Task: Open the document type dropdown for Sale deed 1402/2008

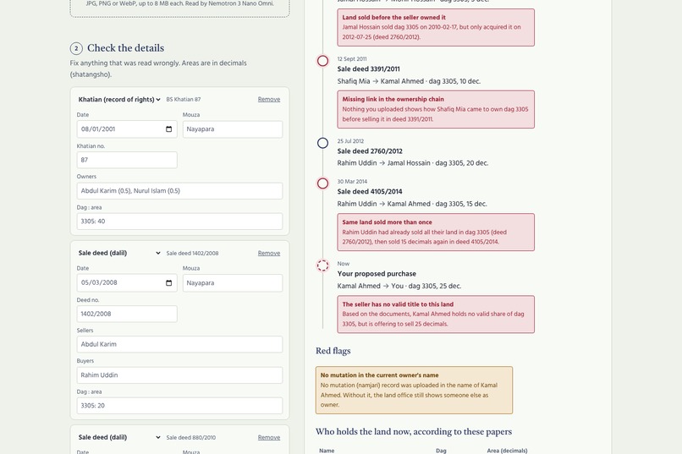Action: (x=119, y=253)
